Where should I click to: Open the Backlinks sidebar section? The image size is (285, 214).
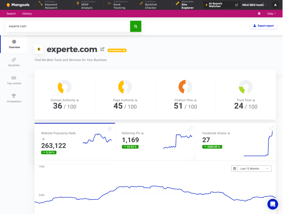point(14,62)
